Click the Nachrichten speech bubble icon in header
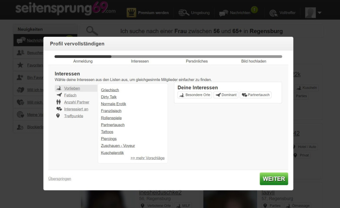340x208 pixels. click(x=223, y=13)
